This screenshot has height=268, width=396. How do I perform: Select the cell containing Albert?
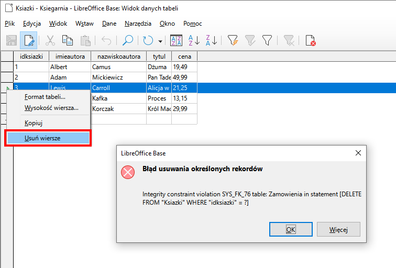[70, 67]
